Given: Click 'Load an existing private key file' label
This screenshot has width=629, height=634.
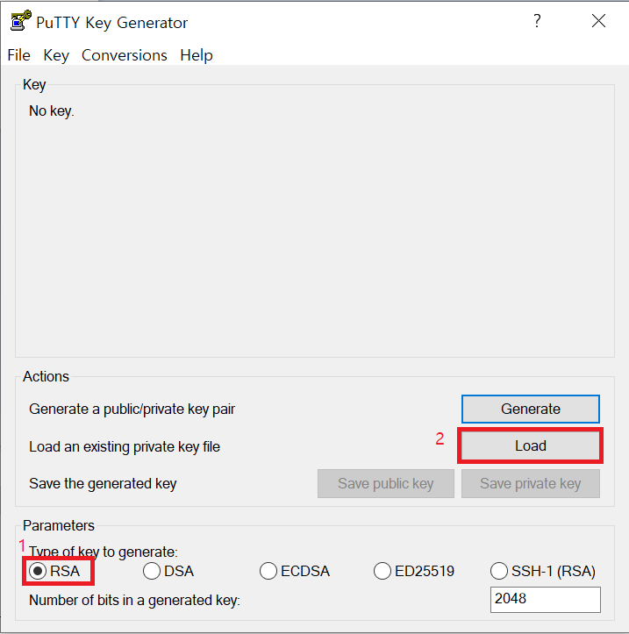Looking at the screenshot, I should tap(125, 447).
